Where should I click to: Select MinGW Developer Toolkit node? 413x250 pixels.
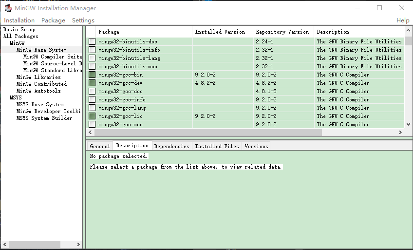49,112
